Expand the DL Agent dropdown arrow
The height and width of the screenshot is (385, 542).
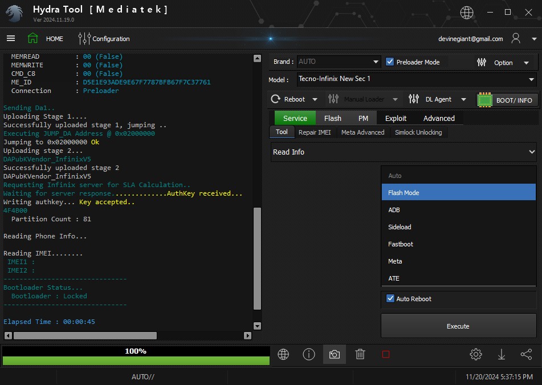[x=463, y=100]
